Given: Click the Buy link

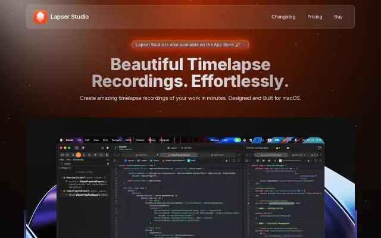Looking at the screenshot, I should [338, 17].
